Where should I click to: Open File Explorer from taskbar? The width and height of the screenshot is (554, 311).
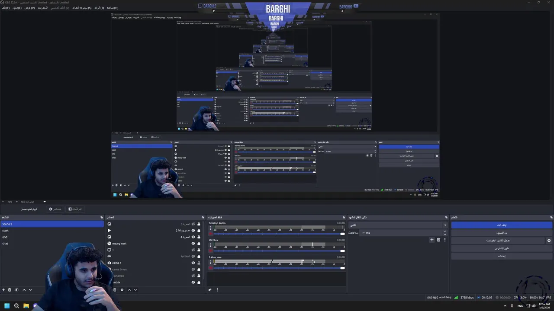26,306
